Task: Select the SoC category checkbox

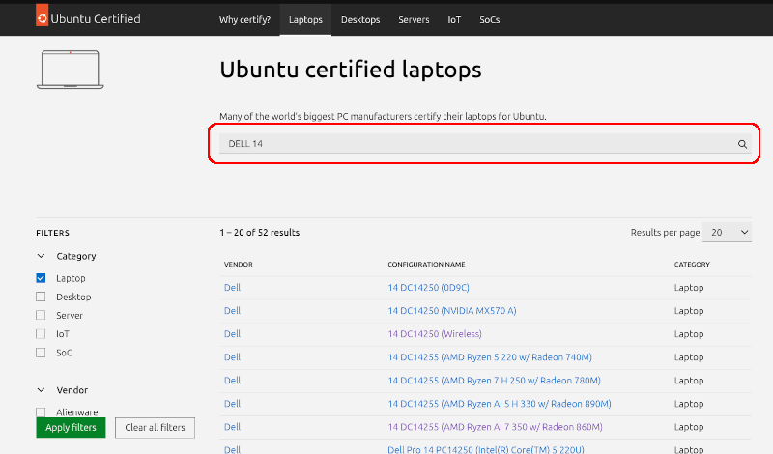Action: point(41,353)
